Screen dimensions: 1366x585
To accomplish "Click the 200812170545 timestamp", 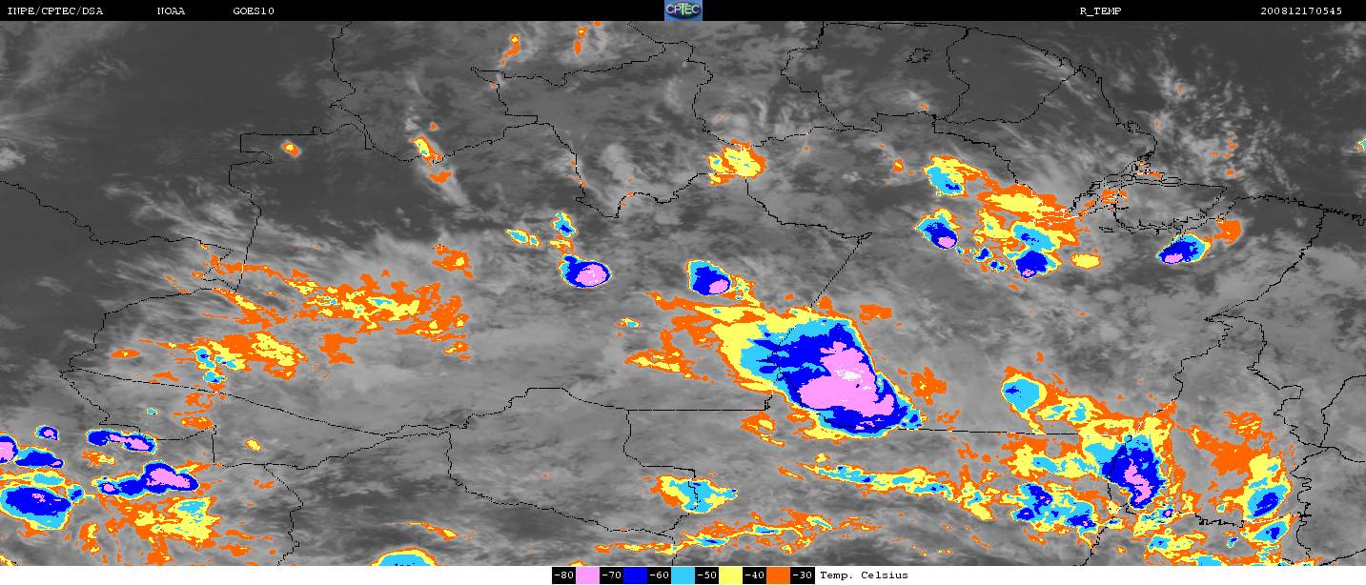I will pos(1301,10).
